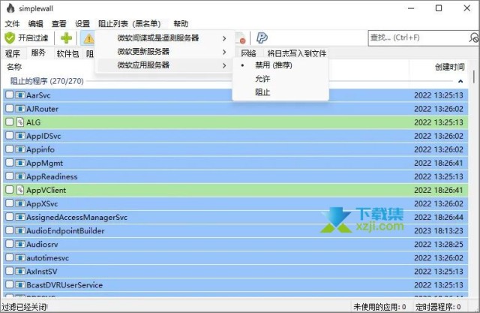The width and height of the screenshot is (480, 313).
Task: Click the 2022 13:28:25 timestamp cell
Action: [439, 244]
